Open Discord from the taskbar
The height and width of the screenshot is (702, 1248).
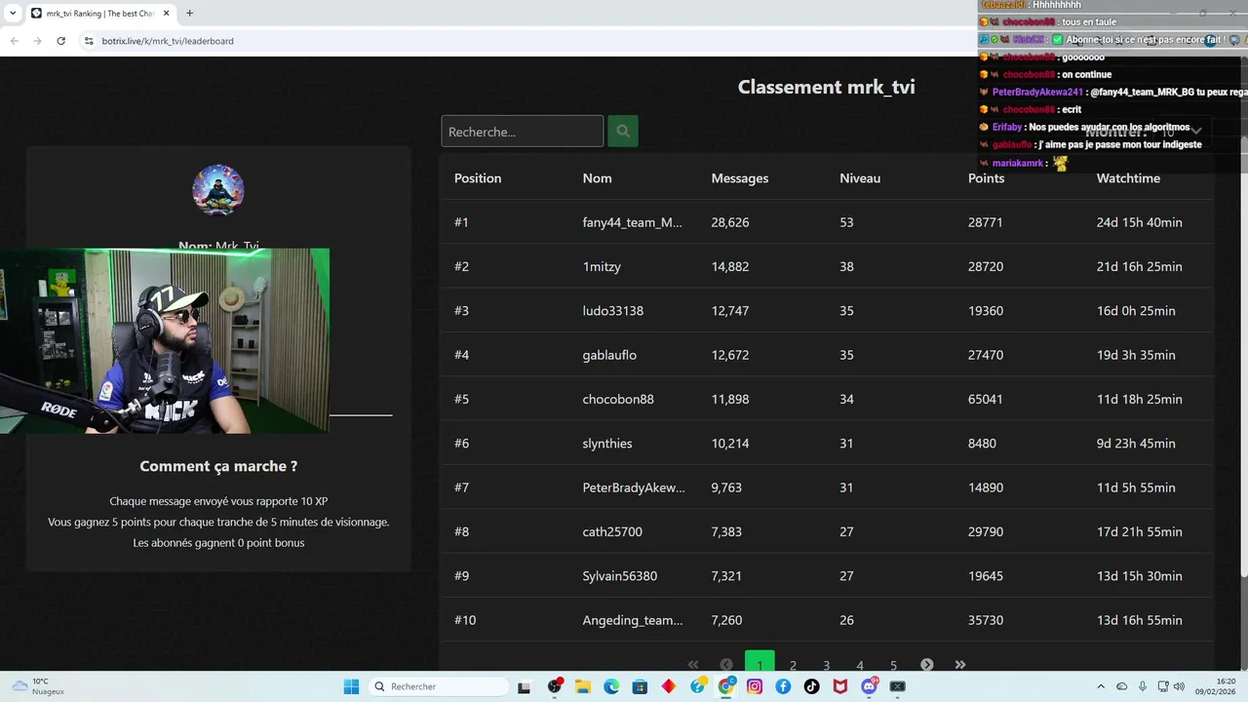click(x=870, y=686)
